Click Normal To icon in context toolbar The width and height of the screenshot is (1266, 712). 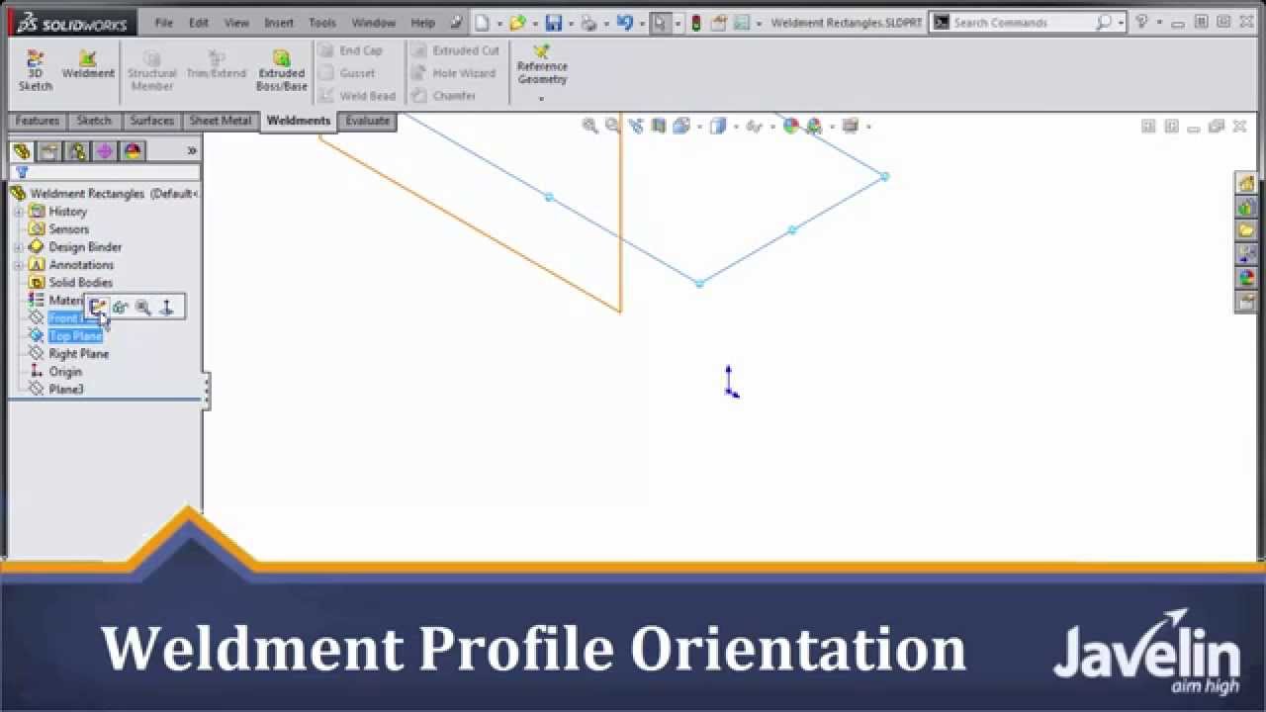(166, 308)
